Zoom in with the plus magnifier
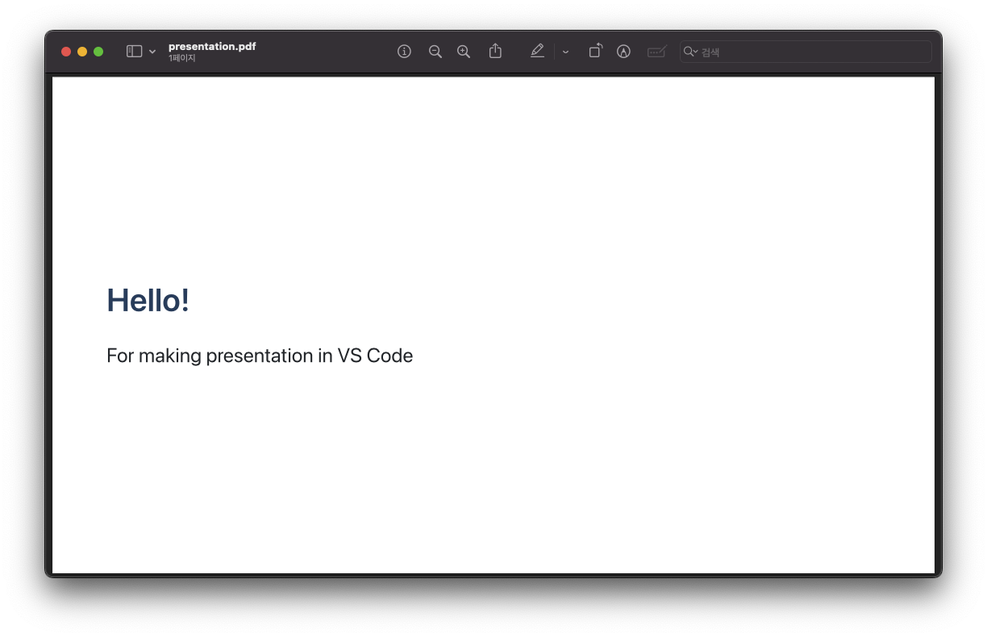This screenshot has width=987, height=637. [464, 52]
